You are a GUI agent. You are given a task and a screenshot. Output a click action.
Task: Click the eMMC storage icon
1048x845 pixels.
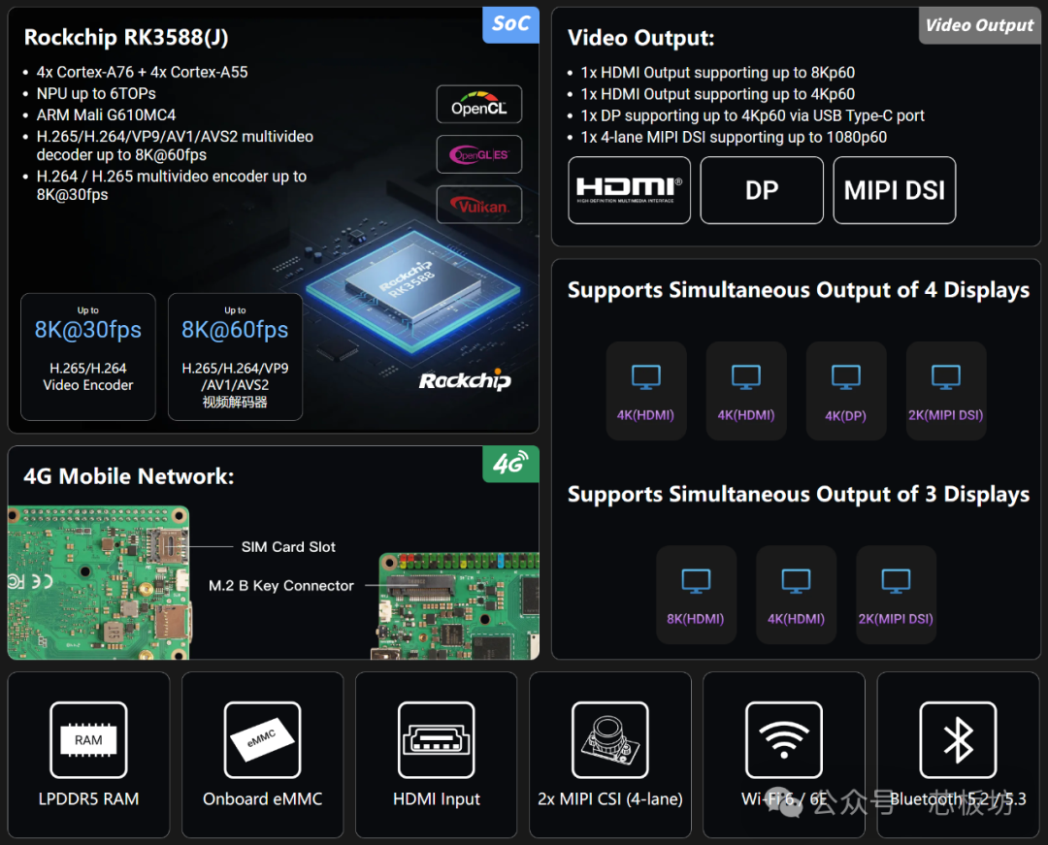(263, 740)
